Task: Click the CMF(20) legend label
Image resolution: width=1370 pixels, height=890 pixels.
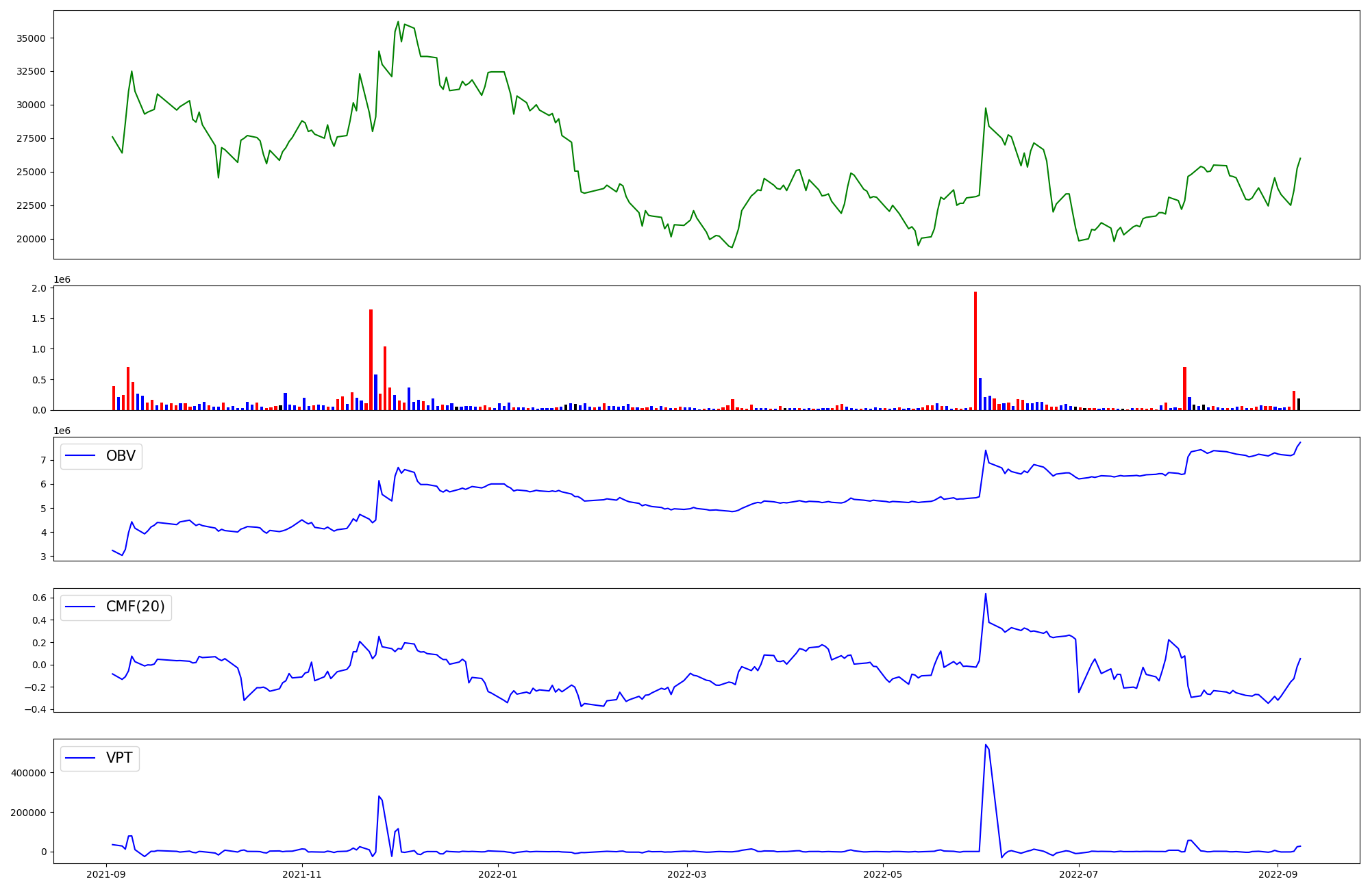Action: tap(135, 607)
